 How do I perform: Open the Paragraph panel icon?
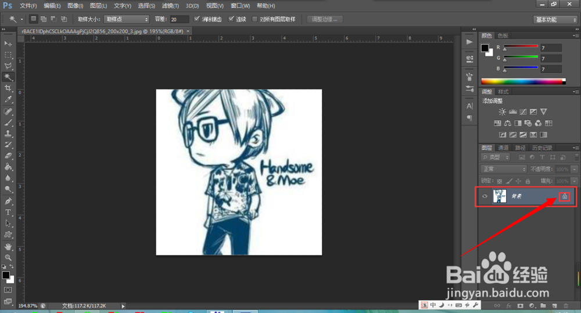(x=469, y=118)
